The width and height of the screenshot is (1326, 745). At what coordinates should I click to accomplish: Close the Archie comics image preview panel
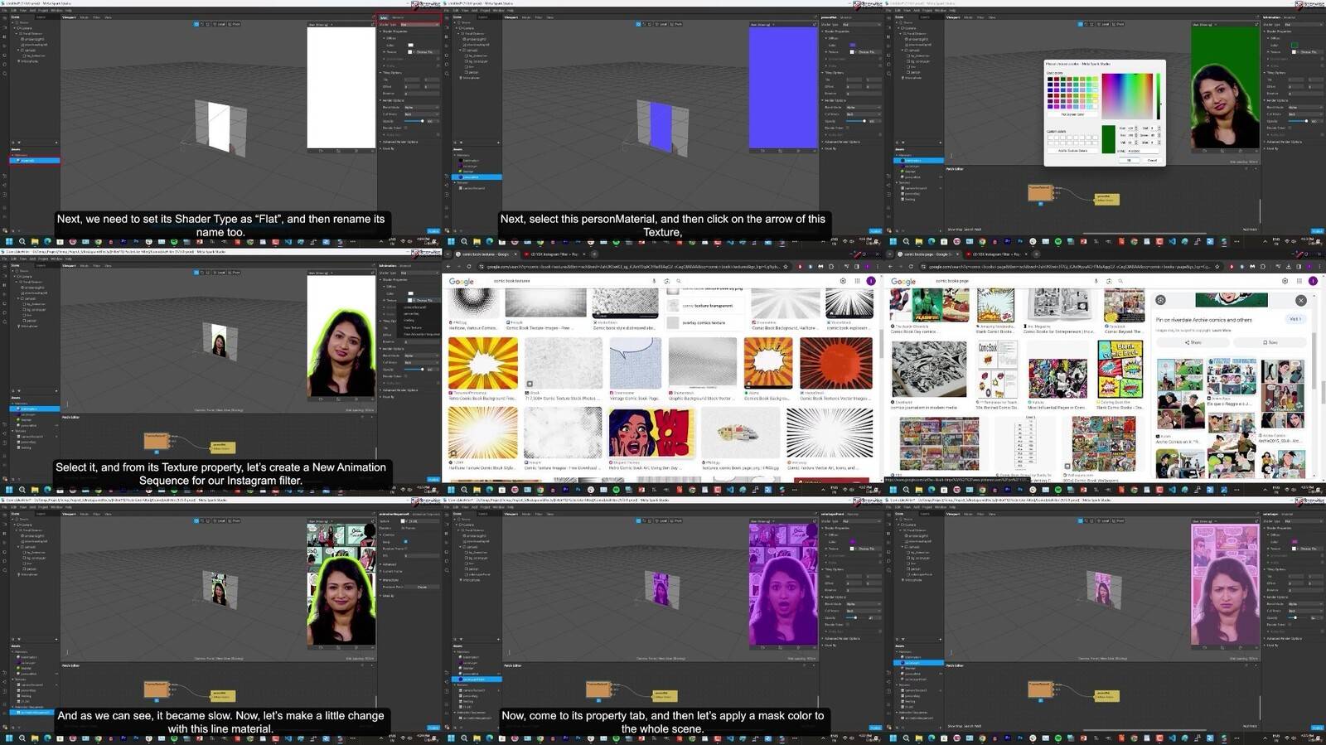[1300, 300]
